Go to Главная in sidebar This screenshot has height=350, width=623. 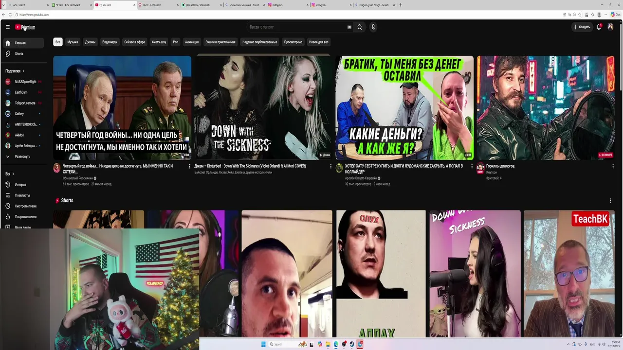23,43
